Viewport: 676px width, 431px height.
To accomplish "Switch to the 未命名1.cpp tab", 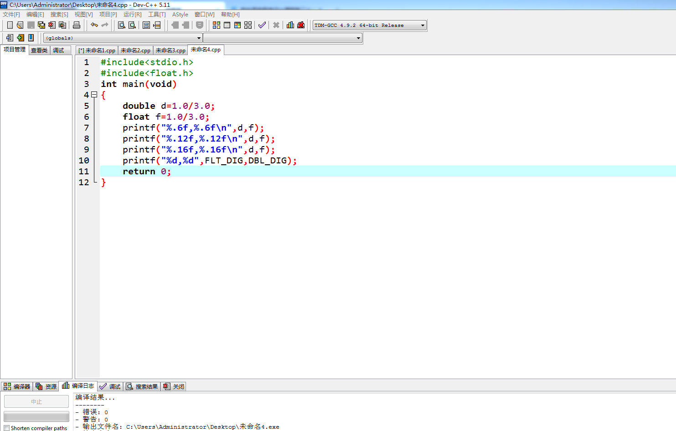I will click(97, 51).
